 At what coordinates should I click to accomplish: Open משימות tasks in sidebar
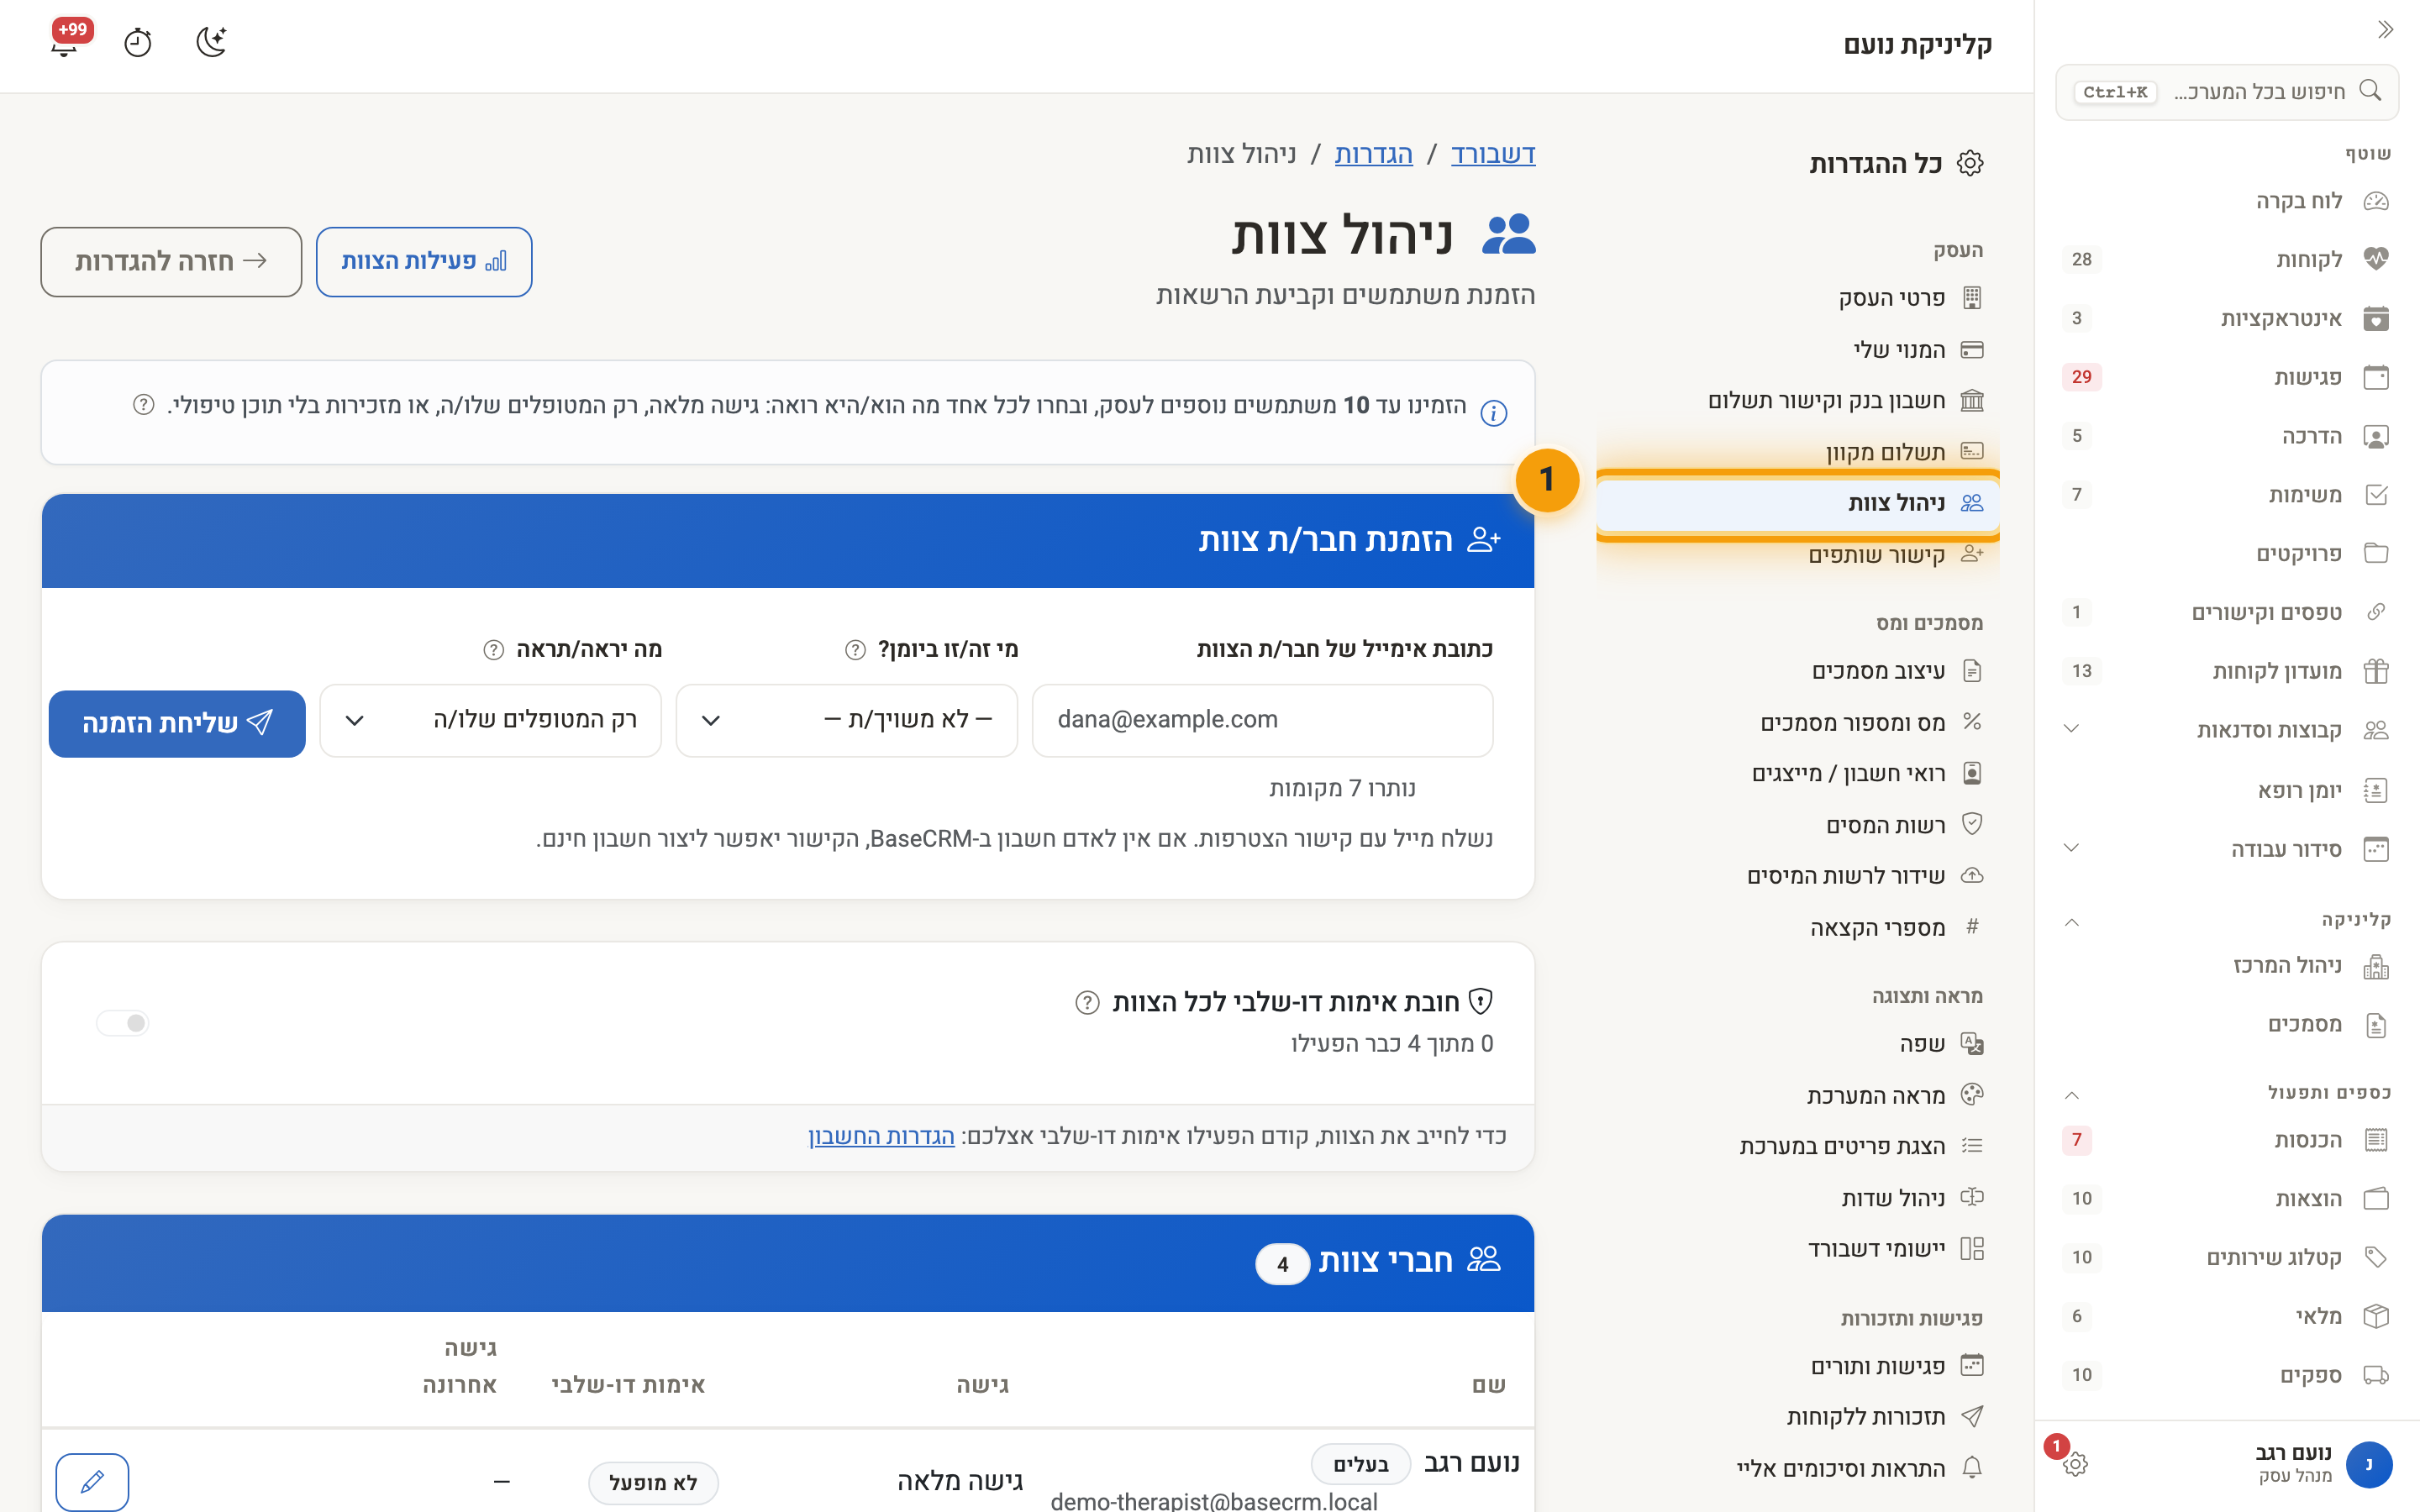pyautogui.click(x=2226, y=495)
